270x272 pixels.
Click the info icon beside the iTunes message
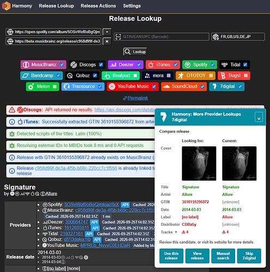click(x=12, y=122)
